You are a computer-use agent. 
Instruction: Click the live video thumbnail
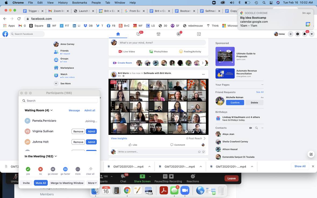(x=158, y=107)
